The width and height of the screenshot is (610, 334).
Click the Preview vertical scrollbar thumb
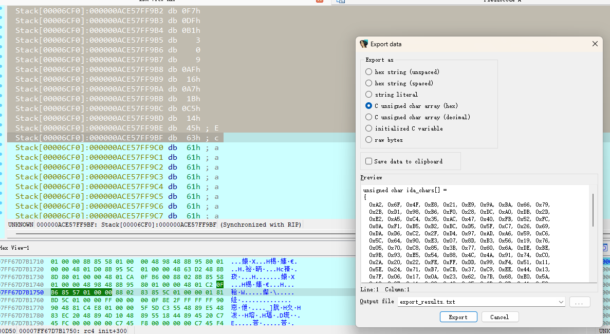[x=593, y=210]
